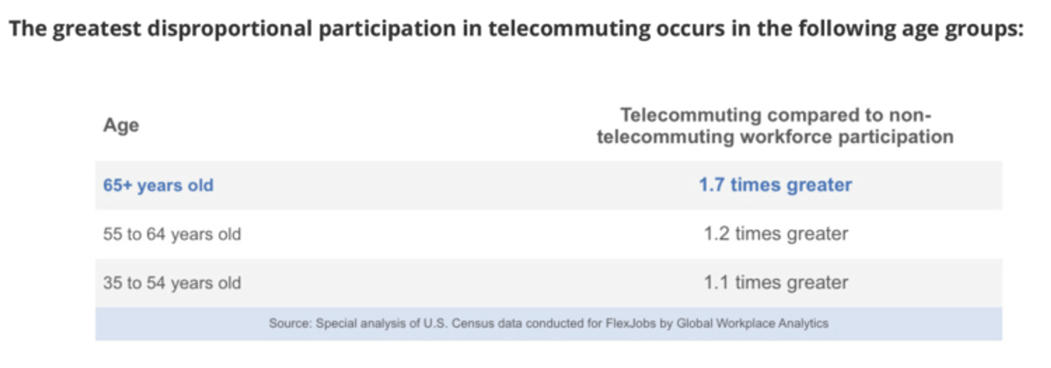Click the words workforce participation in header

pos(847,137)
